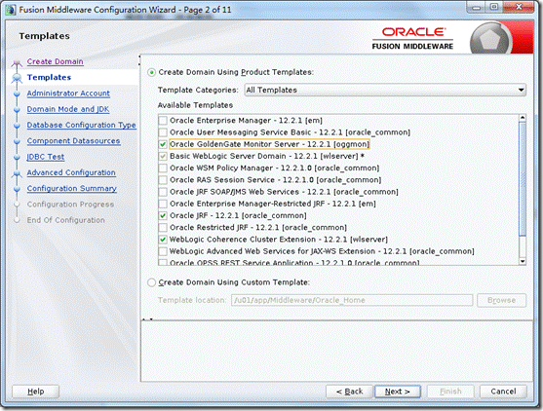Uncheck Oracle GoldenGate Monitor Server template
The height and width of the screenshot is (411, 543).
tap(163, 144)
